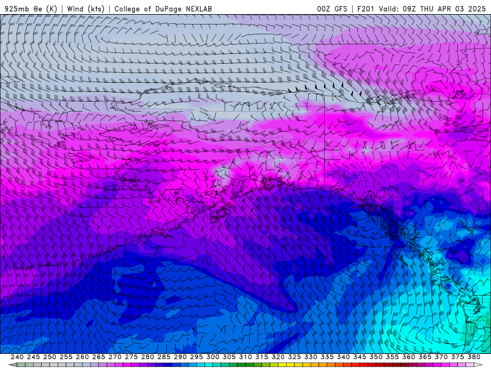Click the '00Z GFS' model run label
491x368 pixels.
pos(332,9)
